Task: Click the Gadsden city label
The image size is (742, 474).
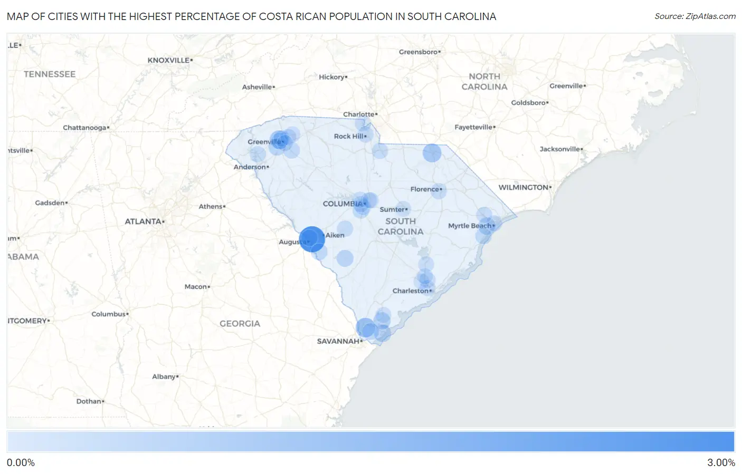Action: pyautogui.click(x=50, y=203)
